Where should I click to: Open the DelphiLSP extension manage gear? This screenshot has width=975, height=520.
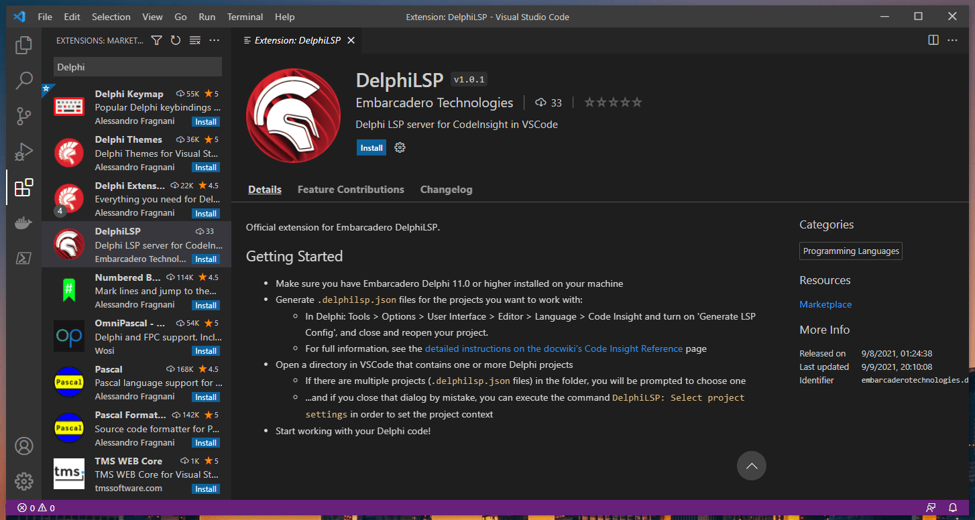pyautogui.click(x=400, y=147)
